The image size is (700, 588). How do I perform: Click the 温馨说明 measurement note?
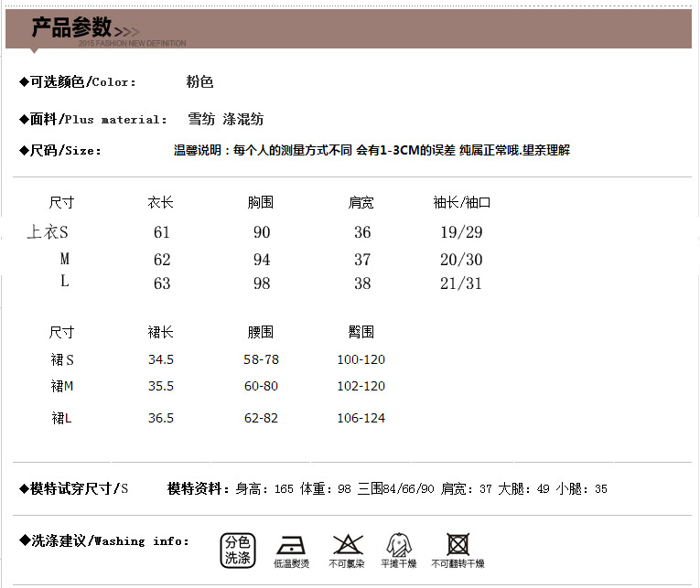point(372,150)
